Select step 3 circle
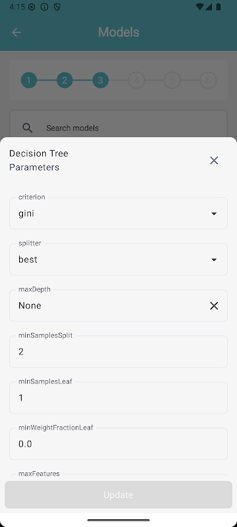The height and width of the screenshot is (527, 237). (100, 80)
